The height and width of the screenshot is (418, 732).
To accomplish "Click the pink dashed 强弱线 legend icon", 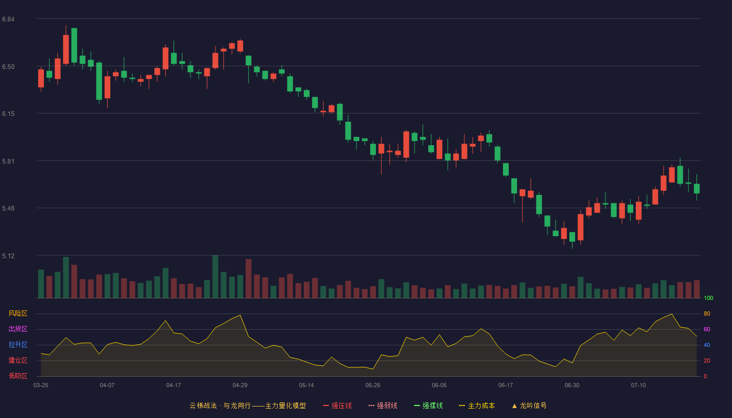I will pyautogui.click(x=371, y=405).
